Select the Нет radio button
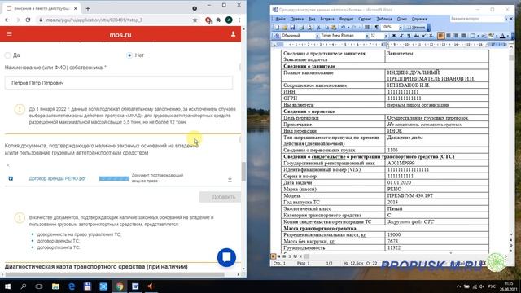 [129, 55]
